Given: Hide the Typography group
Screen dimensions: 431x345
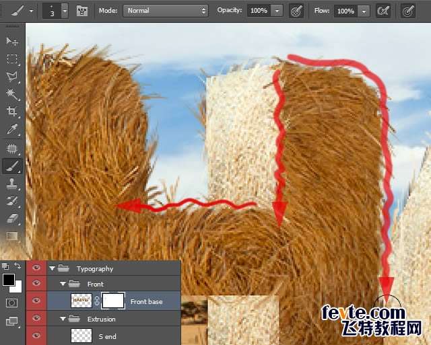Looking at the screenshot, I should (36, 268).
